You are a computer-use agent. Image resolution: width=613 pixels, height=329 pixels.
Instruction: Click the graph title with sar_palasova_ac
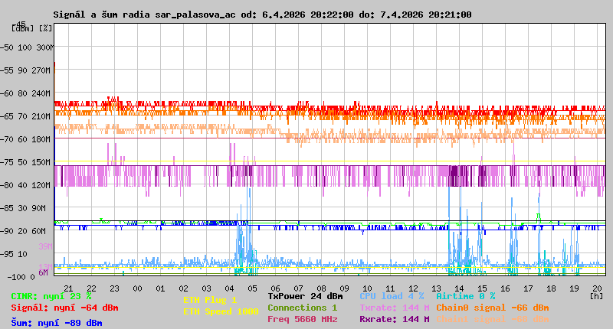click(x=262, y=15)
